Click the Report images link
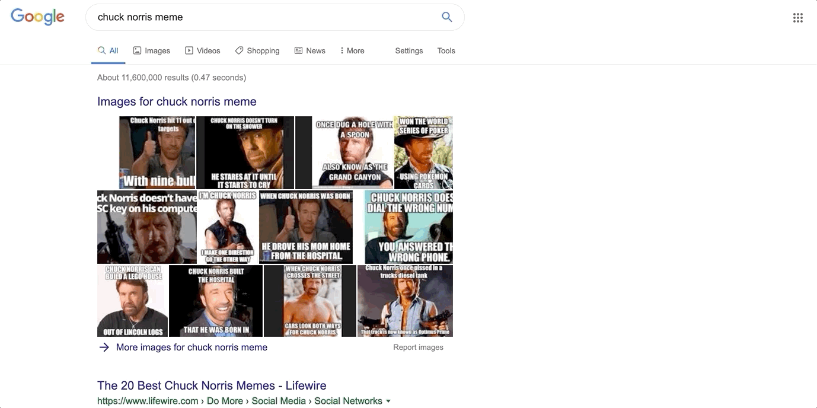Viewport: 817px width, 408px height. tap(418, 348)
